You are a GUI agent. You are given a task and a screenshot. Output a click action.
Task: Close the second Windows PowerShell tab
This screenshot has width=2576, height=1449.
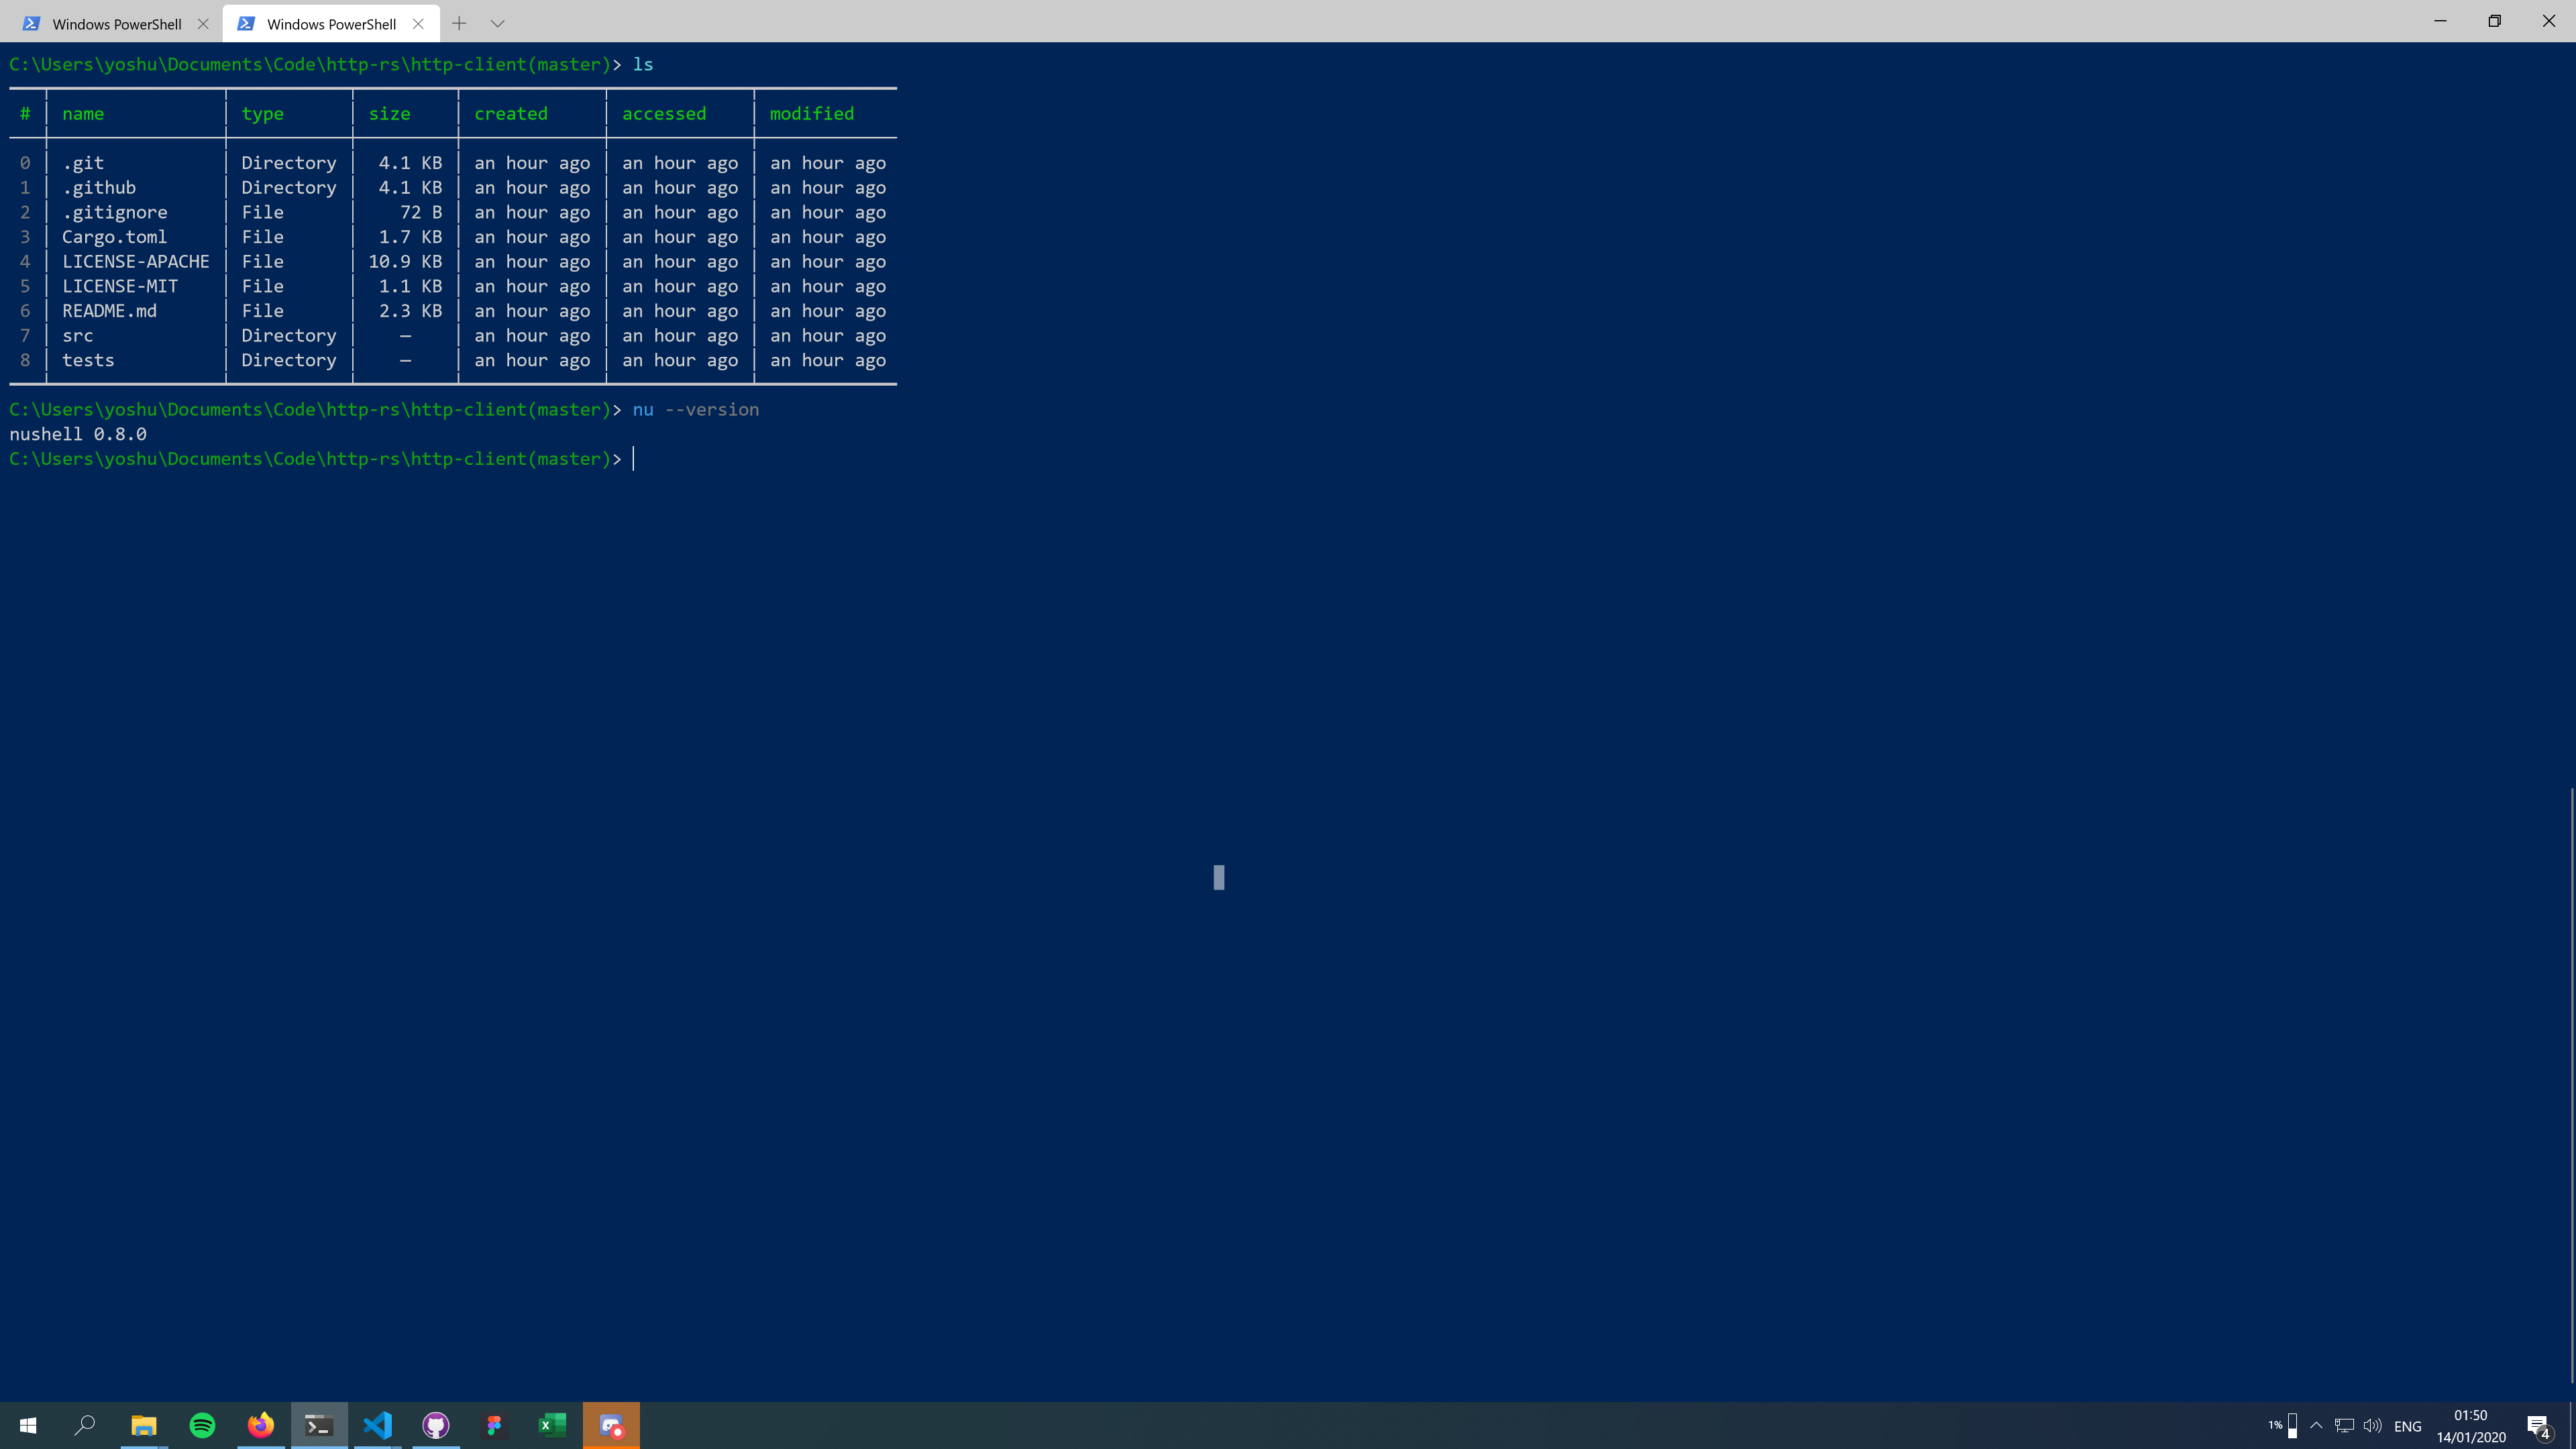[418, 23]
